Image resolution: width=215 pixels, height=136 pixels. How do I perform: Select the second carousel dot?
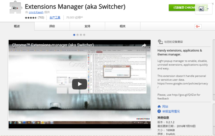[78, 35]
